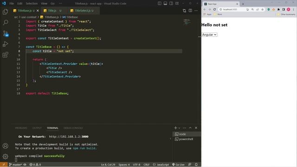
Task: Open the Accounts menu icon
Action: (5, 146)
